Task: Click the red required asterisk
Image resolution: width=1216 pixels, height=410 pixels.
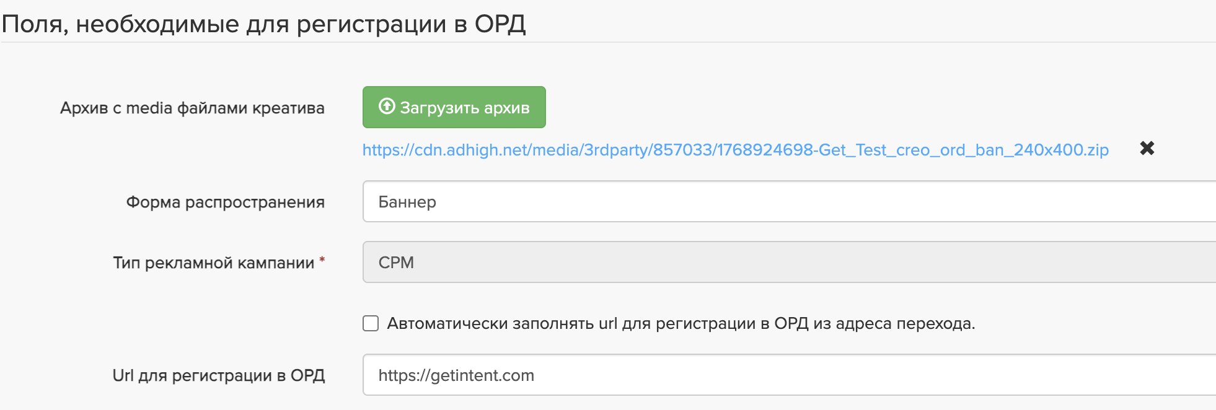Action: click(x=322, y=261)
